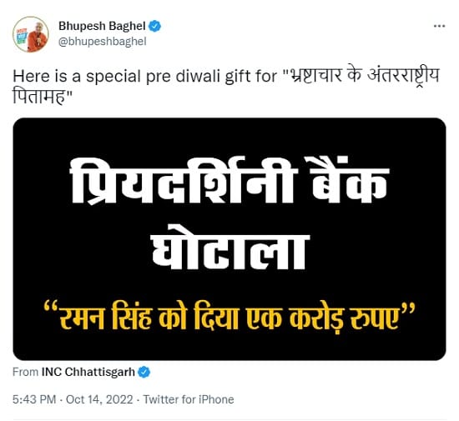Click the white word प्रियदर्शिनी in the image
The image size is (459, 421).
coord(184,181)
